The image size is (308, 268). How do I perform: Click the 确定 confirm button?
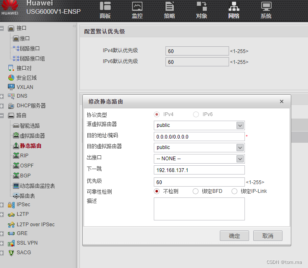click(x=234, y=235)
